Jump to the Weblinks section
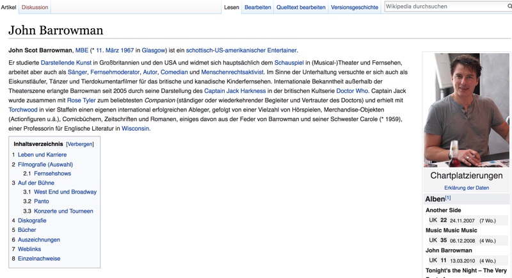This screenshot has width=512, height=278. coord(29,249)
